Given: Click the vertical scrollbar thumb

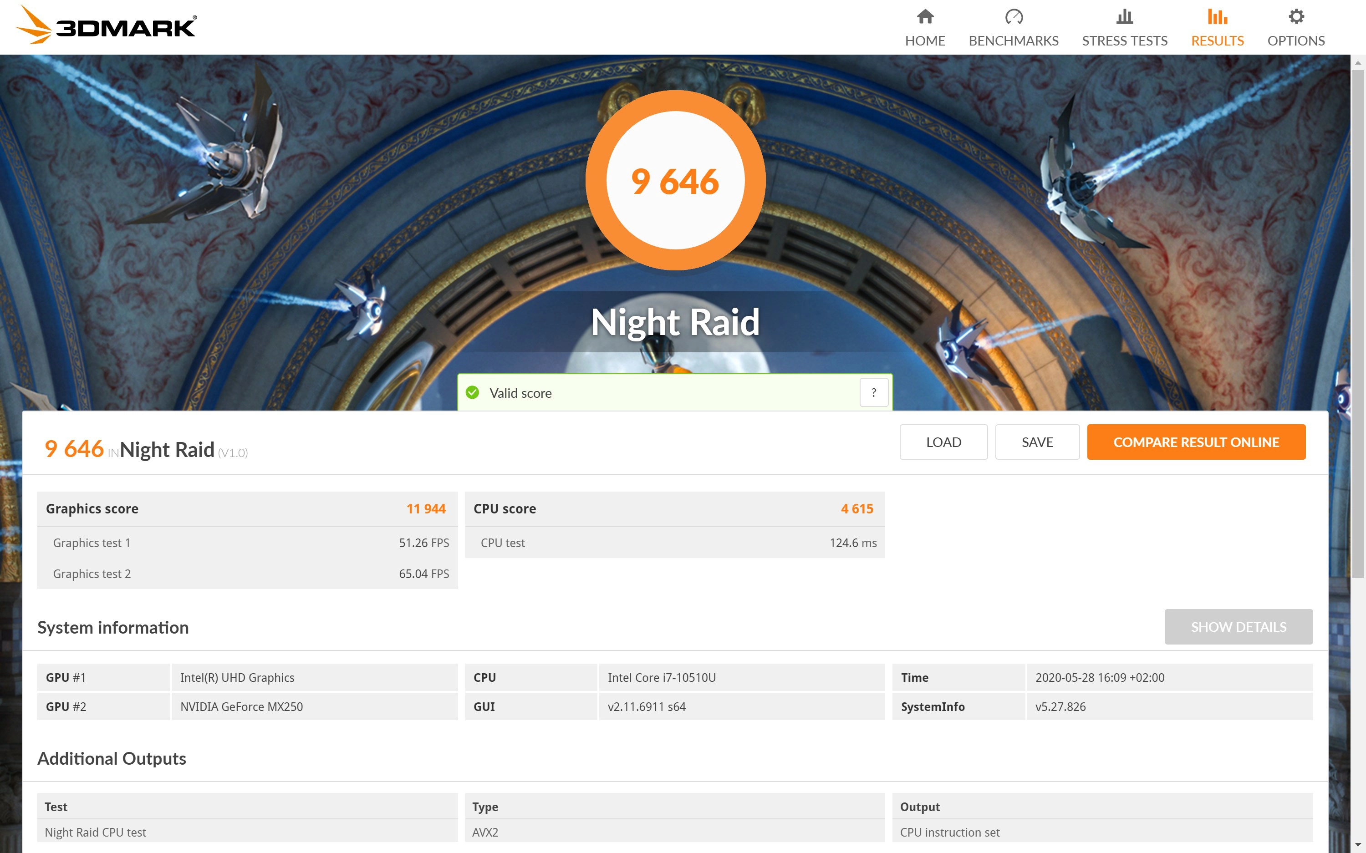Looking at the screenshot, I should coord(1358,325).
